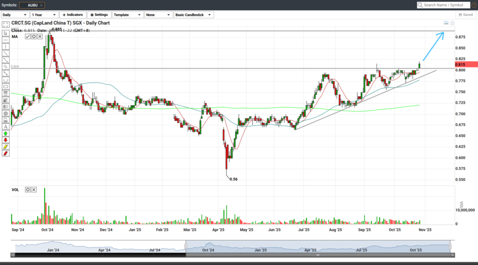
Task: Pick the green up arrow marker
Action: [5, 133]
